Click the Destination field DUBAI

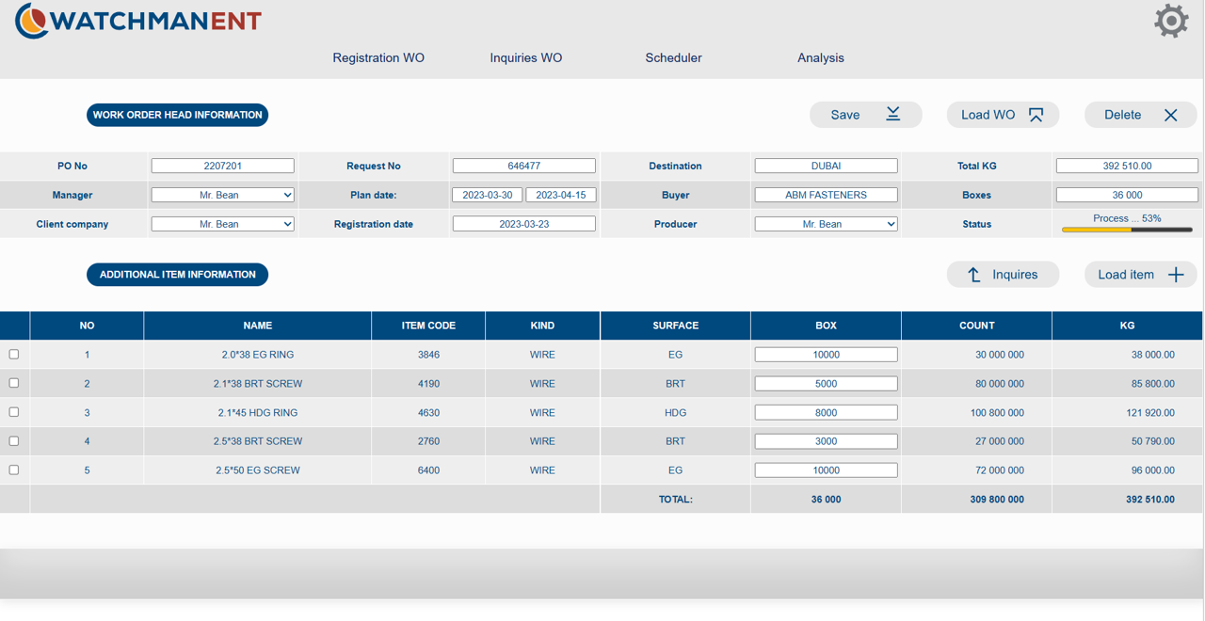(x=826, y=166)
